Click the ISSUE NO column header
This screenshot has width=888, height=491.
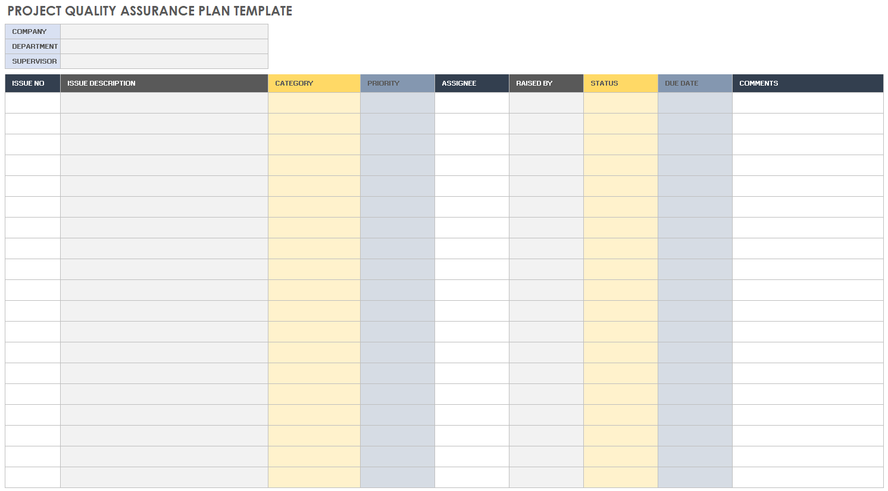pos(33,83)
